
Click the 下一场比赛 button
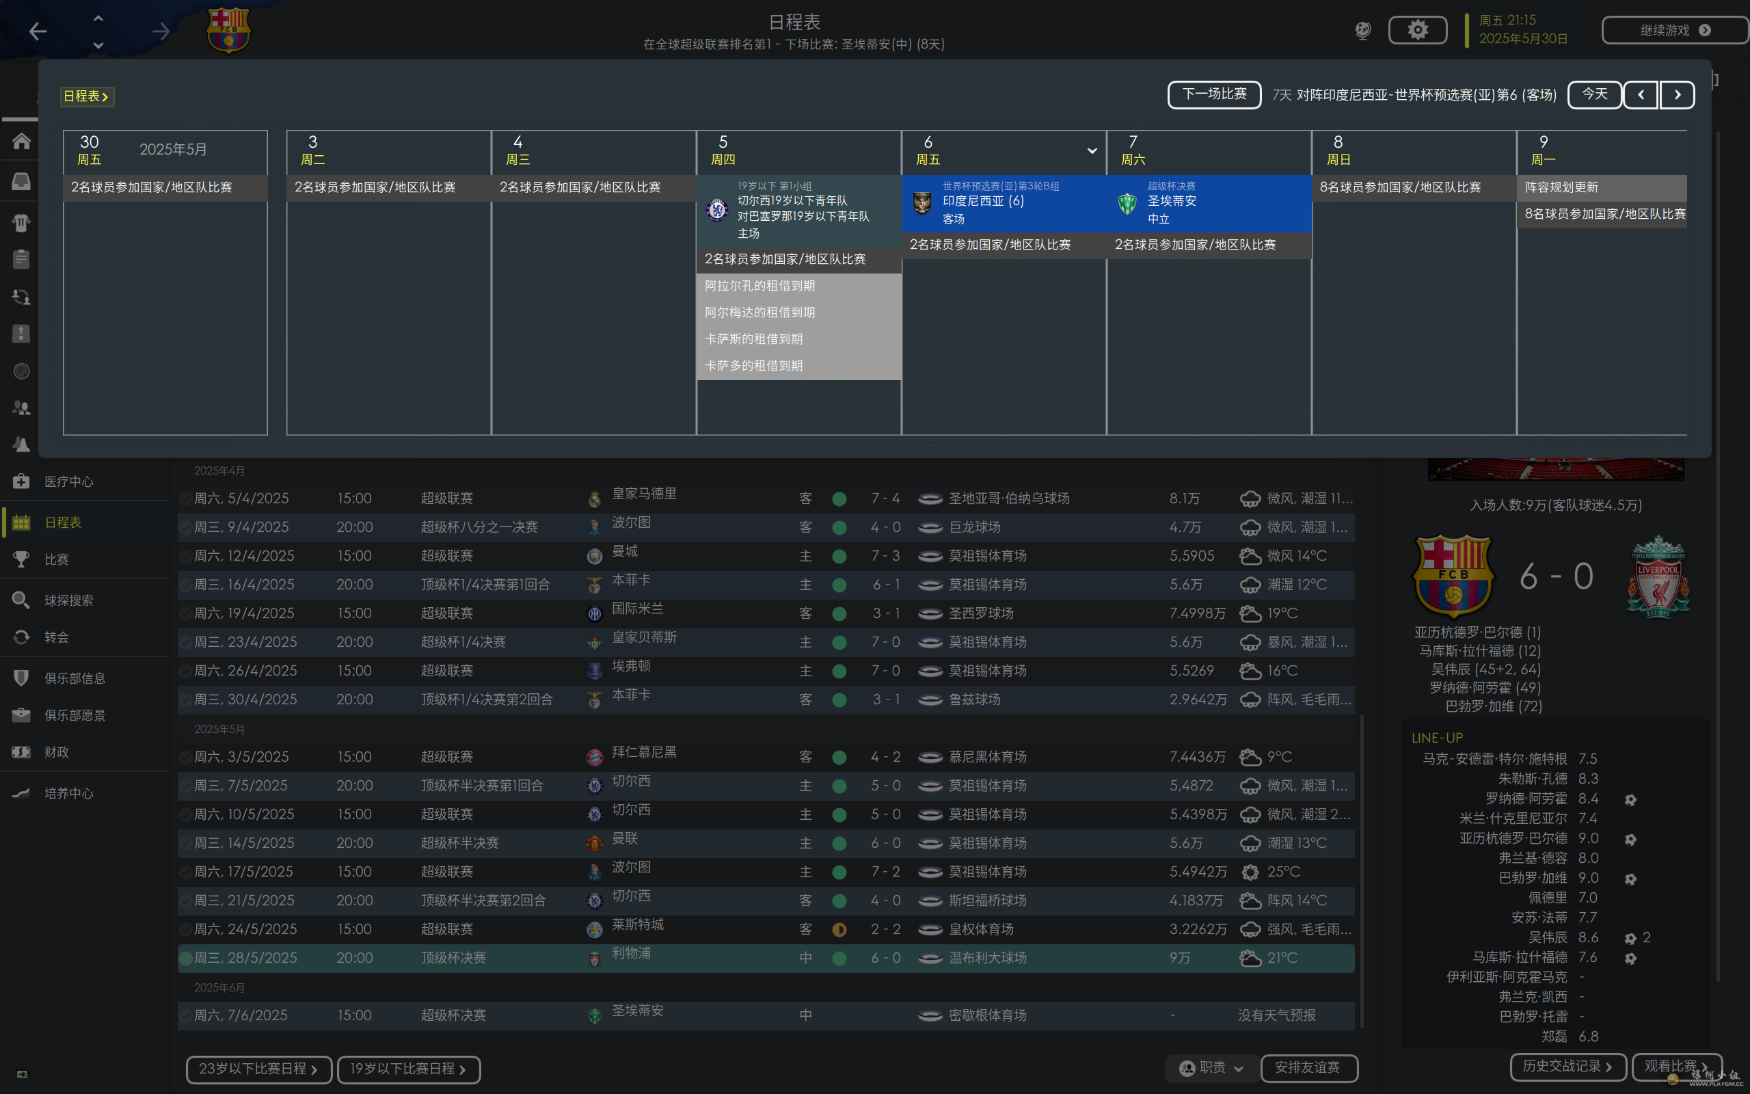pyautogui.click(x=1214, y=95)
